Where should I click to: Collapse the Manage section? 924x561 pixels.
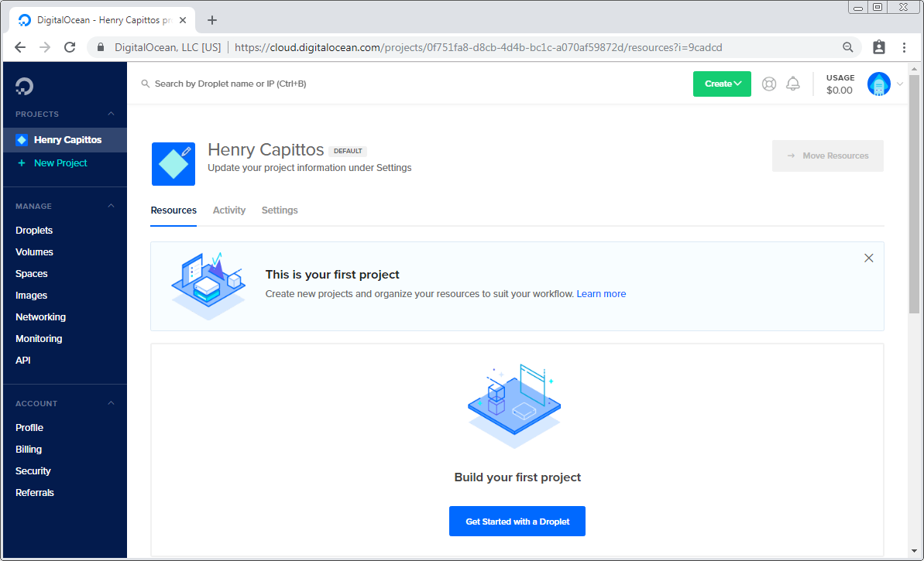[x=111, y=206]
